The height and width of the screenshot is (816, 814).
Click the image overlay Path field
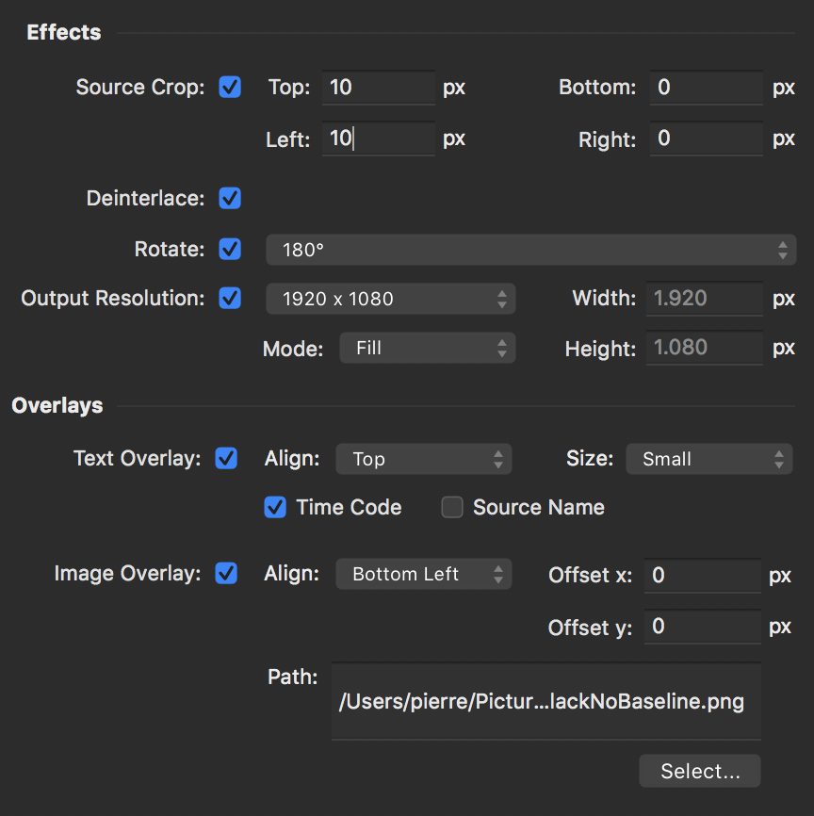545,702
